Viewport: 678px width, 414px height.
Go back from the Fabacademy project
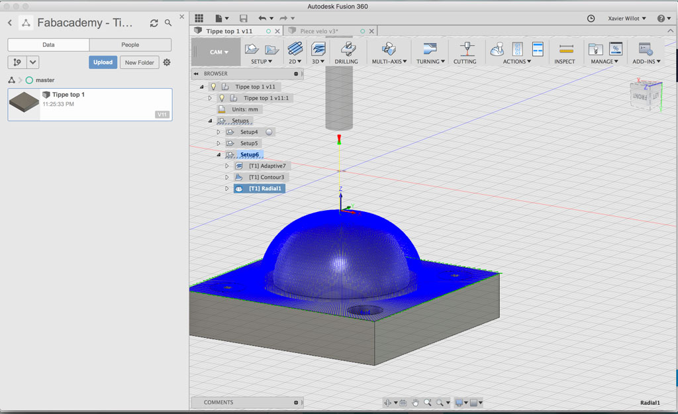10,23
